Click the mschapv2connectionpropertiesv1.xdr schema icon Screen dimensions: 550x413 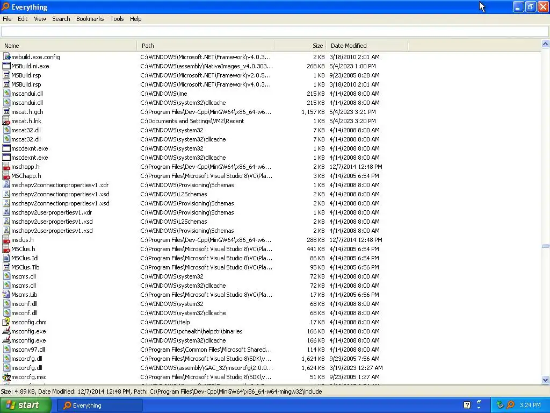click(6, 185)
